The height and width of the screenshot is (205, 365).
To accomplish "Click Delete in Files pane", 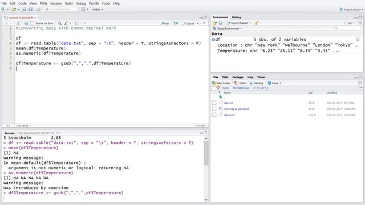I will (240, 83).
